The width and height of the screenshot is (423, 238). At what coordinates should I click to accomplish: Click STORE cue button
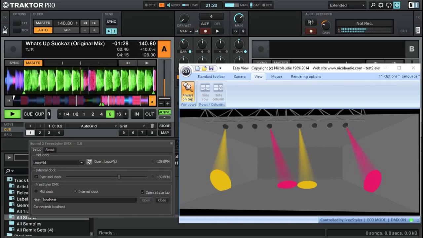(x=165, y=126)
